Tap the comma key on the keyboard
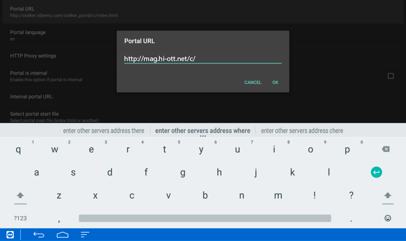406x241 pixels. (59, 218)
